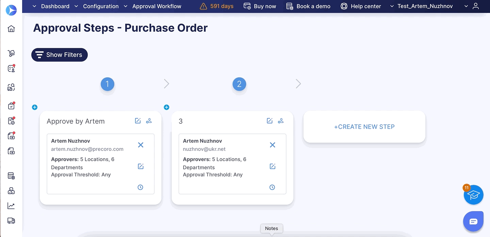Open the chat bubble in the bottom corner
490x237 pixels.
point(473,221)
